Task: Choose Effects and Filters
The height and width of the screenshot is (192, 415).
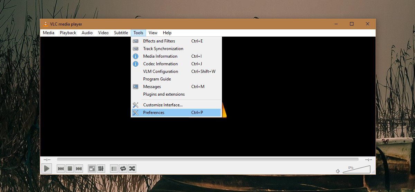Action: [x=176, y=41]
